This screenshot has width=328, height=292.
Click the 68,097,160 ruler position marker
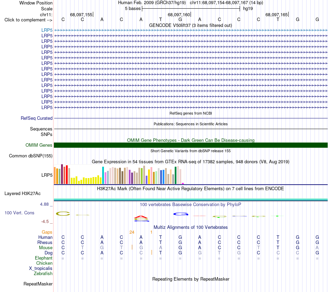coord(179,14)
